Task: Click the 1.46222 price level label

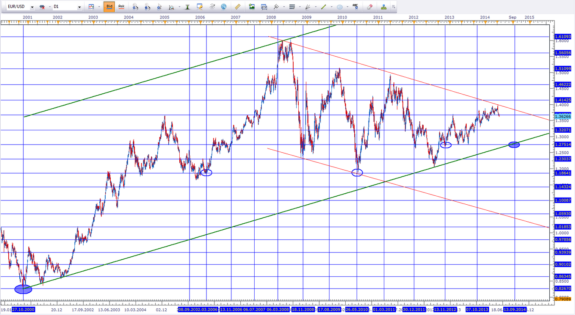Action: pyautogui.click(x=562, y=84)
